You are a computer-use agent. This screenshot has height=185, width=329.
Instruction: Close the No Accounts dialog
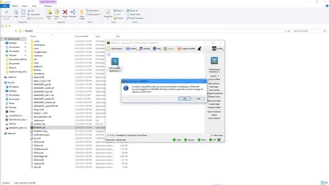click(x=205, y=81)
